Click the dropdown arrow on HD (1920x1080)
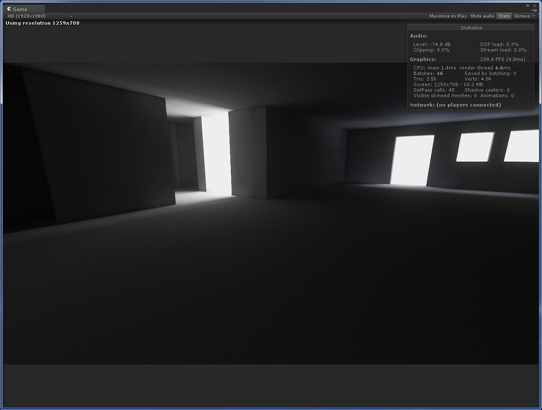 click(x=70, y=16)
